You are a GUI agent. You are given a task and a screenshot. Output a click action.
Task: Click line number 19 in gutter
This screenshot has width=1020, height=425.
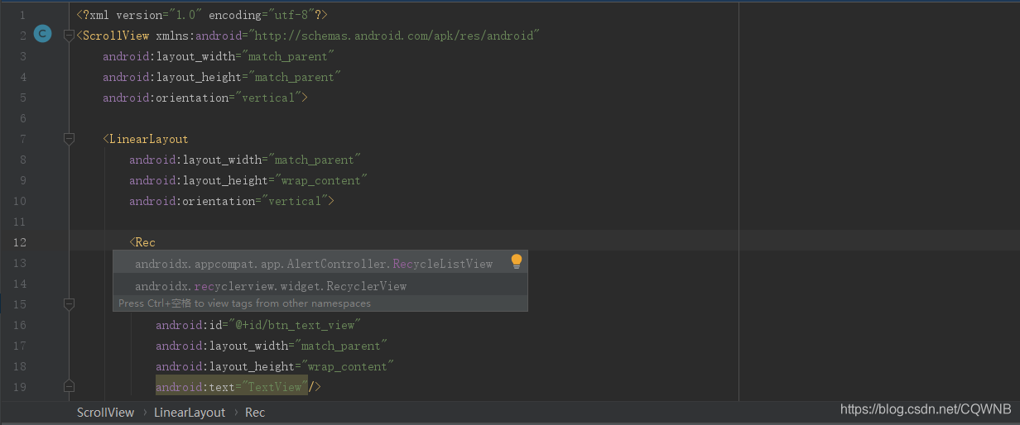[x=19, y=387]
